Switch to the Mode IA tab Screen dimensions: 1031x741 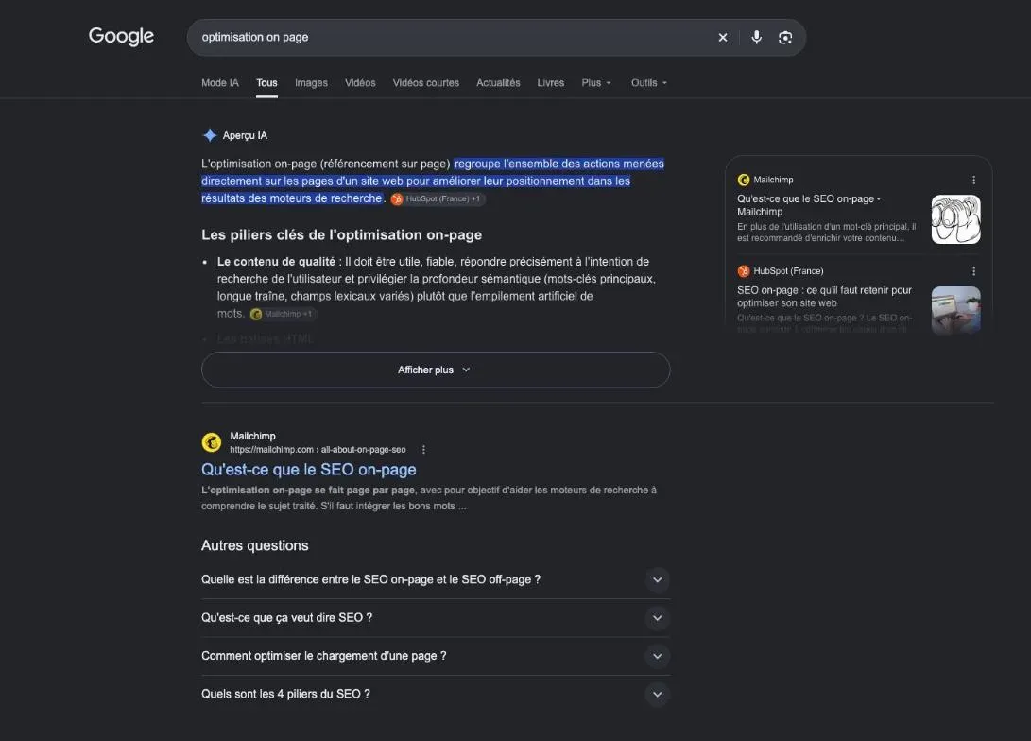coord(219,83)
